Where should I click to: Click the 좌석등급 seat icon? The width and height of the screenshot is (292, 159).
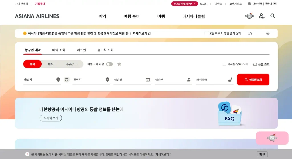pyautogui.click(x=230, y=80)
